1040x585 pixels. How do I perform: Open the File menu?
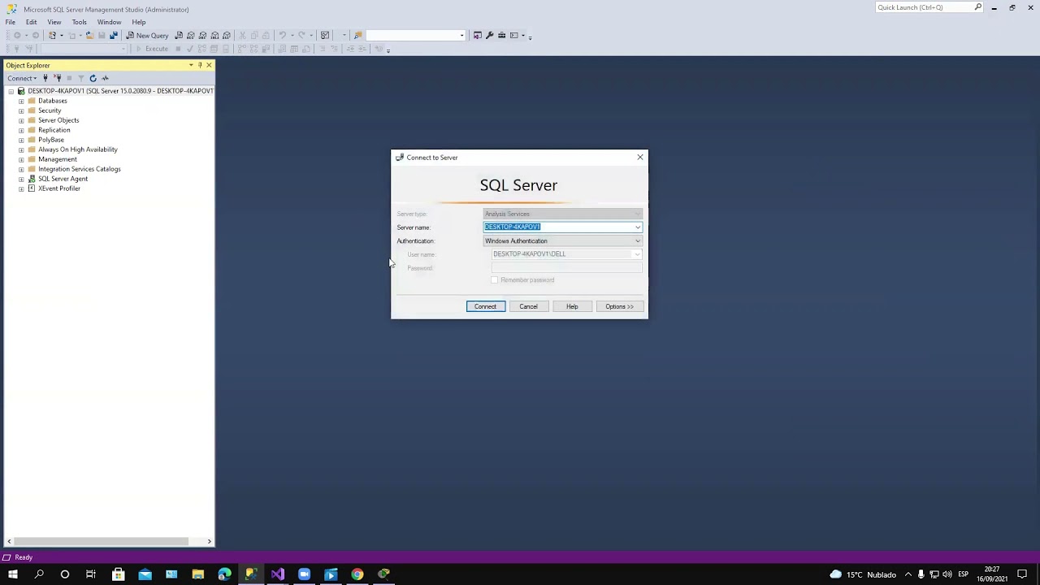coord(11,22)
